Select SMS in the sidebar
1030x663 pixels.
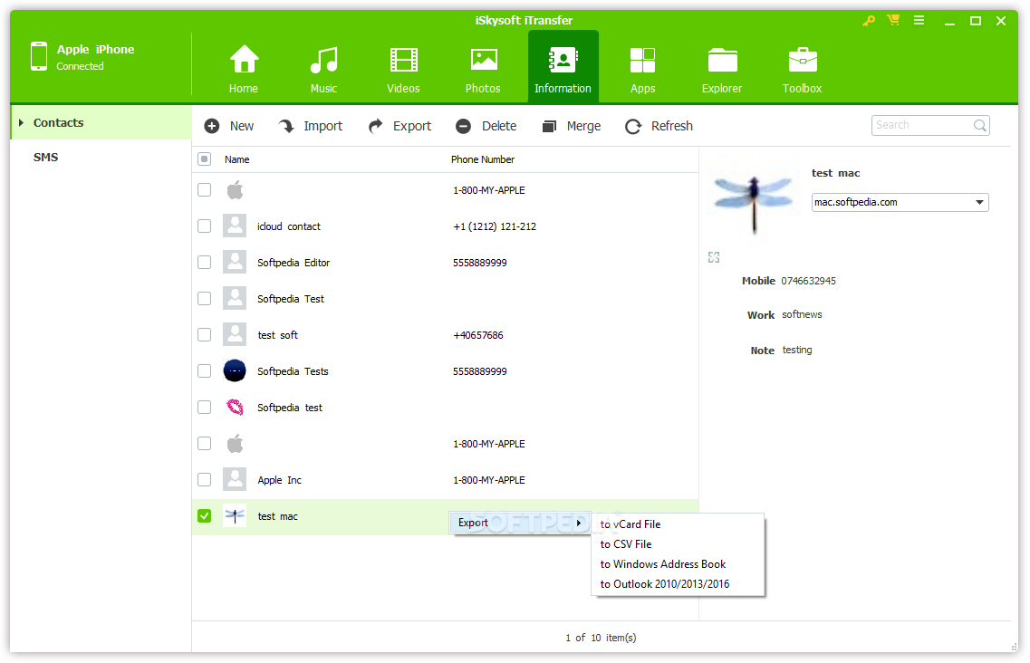(x=46, y=157)
